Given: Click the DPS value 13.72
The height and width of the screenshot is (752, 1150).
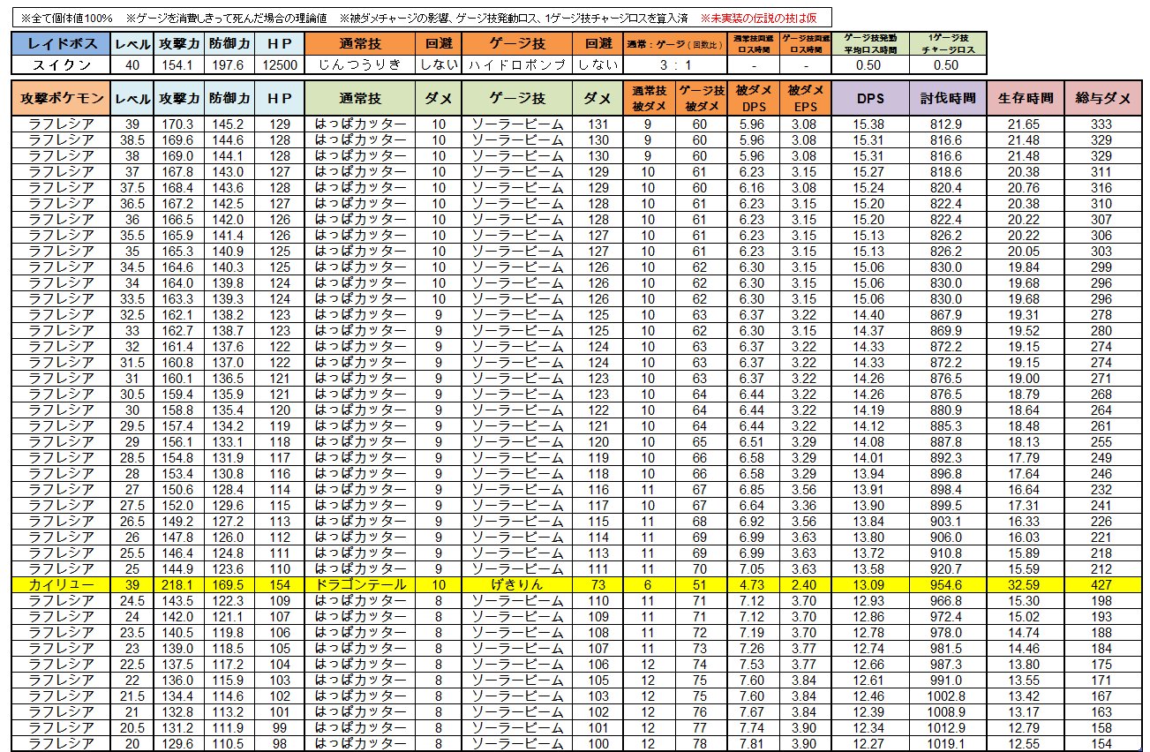Looking at the screenshot, I should point(870,553).
